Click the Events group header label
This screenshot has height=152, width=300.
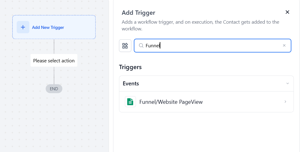coord(131,84)
